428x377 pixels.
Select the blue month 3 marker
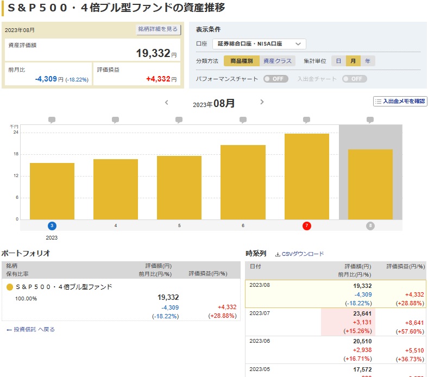[52, 226]
